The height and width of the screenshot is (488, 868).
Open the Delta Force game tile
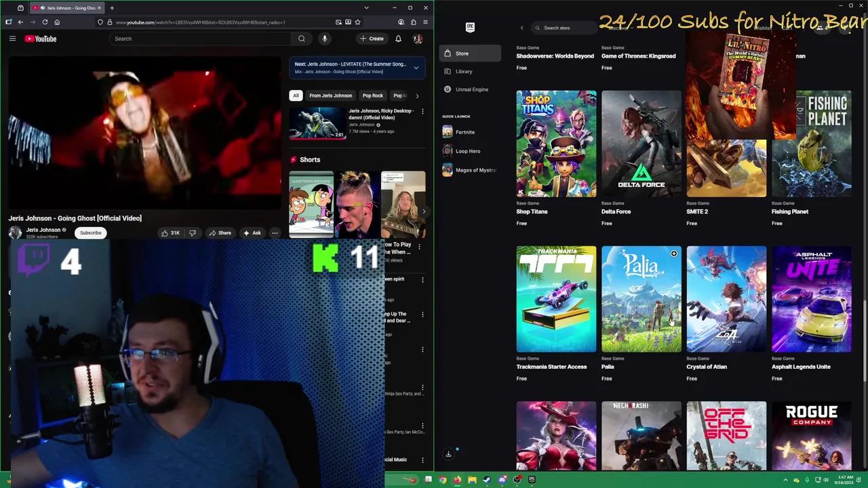coord(642,144)
